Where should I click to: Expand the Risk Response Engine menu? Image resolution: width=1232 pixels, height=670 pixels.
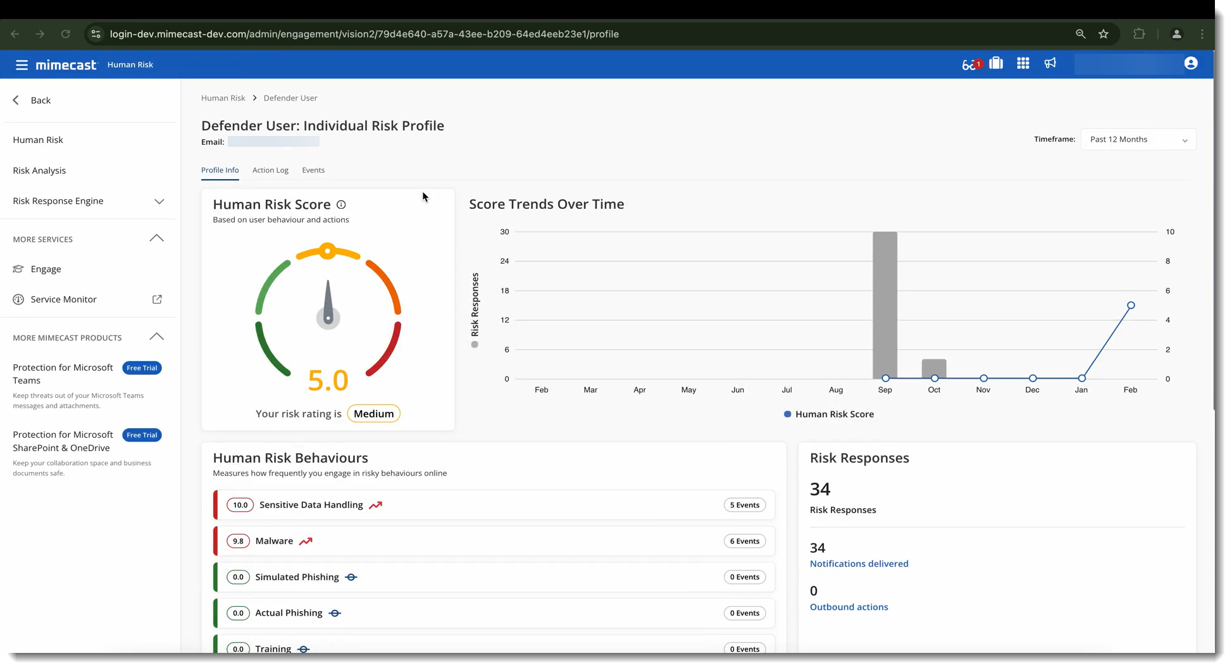159,202
